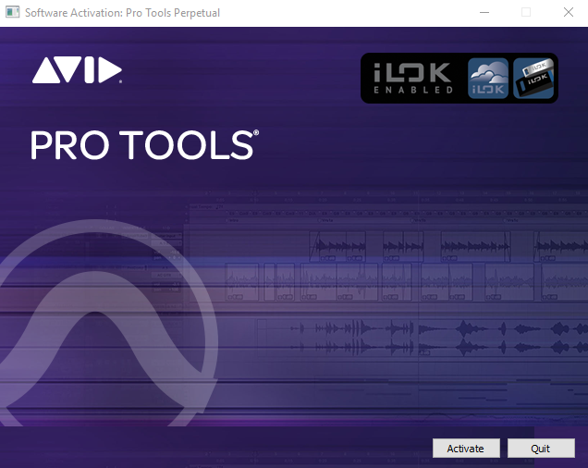This screenshot has width=588, height=468.
Task: Click the Activate button
Action: pyautogui.click(x=466, y=448)
